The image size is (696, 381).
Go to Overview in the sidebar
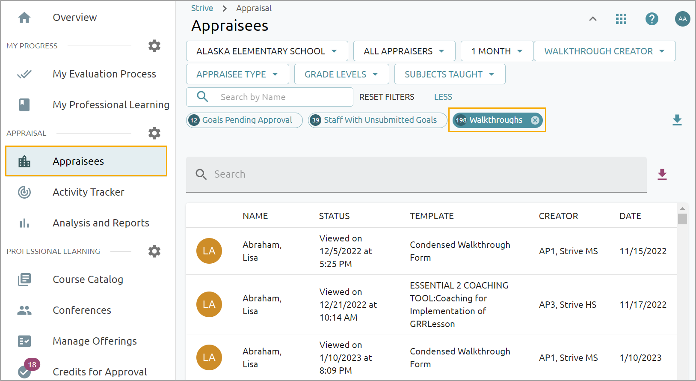pos(75,18)
